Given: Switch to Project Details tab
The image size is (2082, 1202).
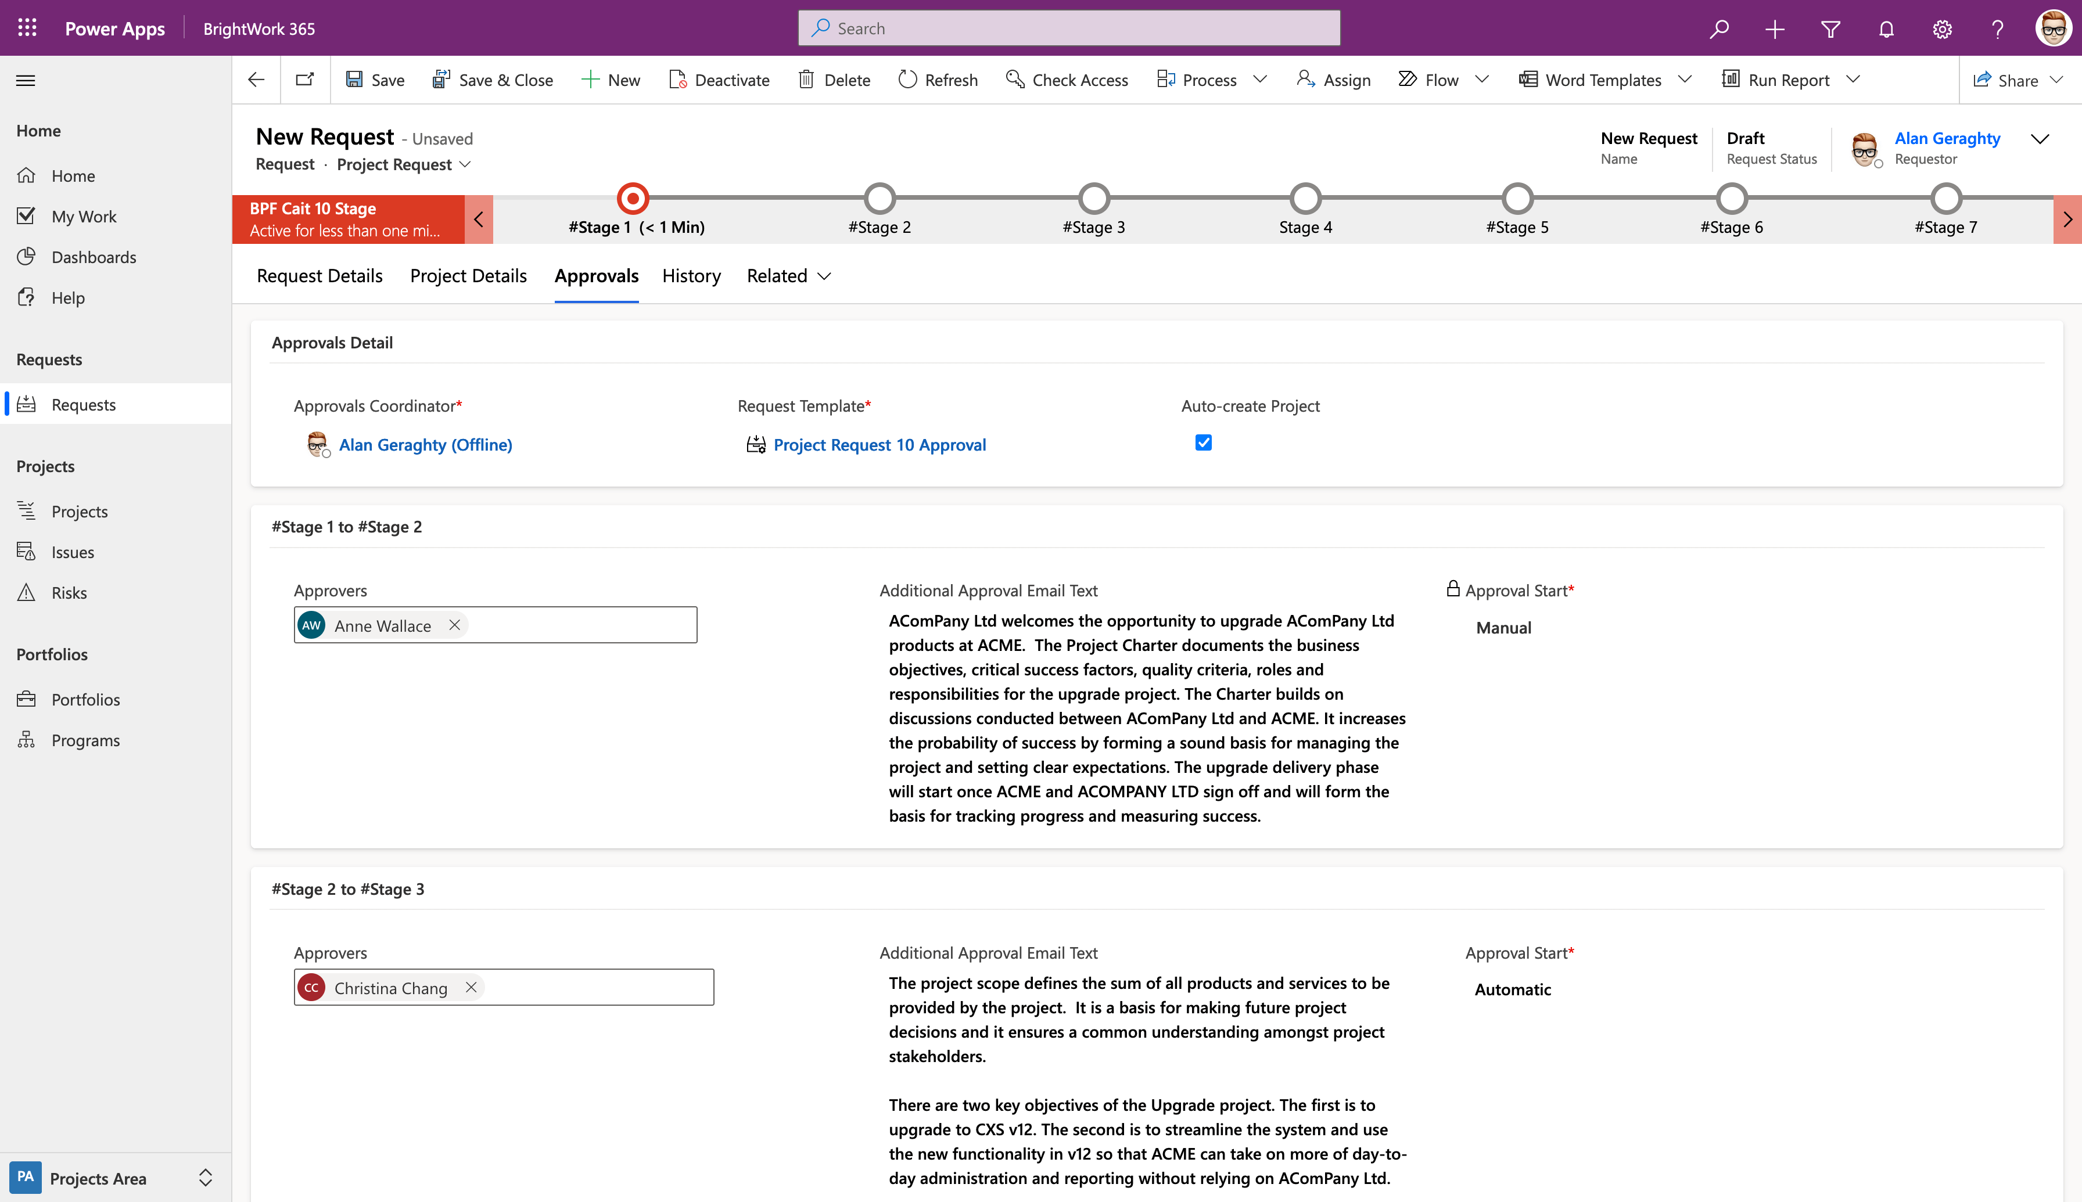Looking at the screenshot, I should 468,276.
